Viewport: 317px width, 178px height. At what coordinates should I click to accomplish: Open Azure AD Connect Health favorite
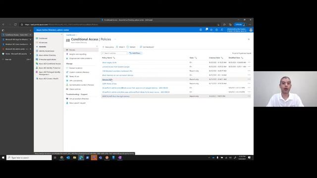(49, 79)
